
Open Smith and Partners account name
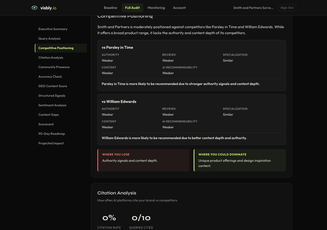[253, 8]
